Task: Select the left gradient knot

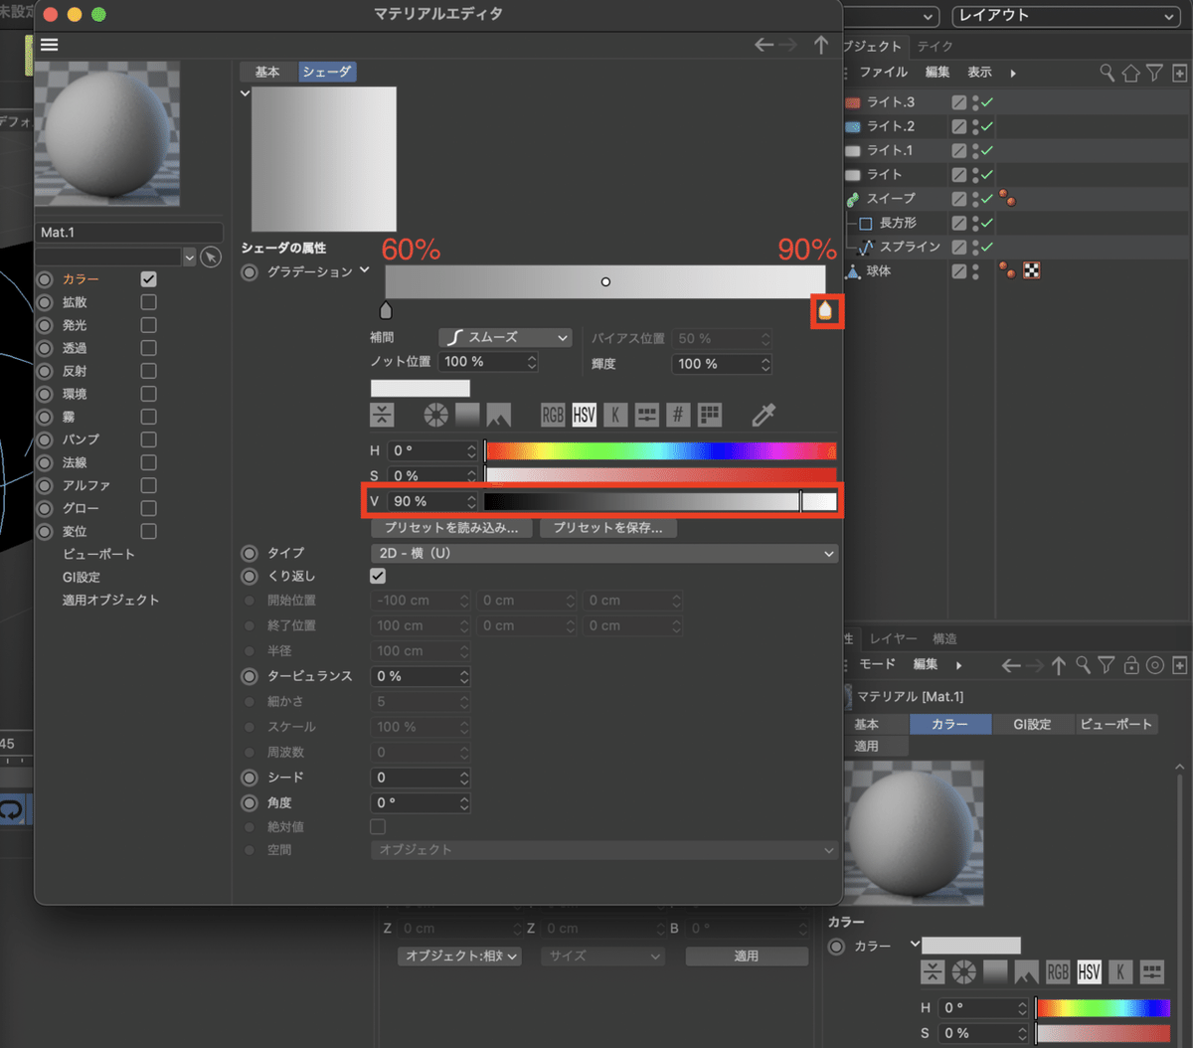Action: [x=386, y=311]
